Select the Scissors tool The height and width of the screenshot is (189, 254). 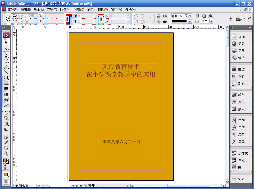coord(6,105)
